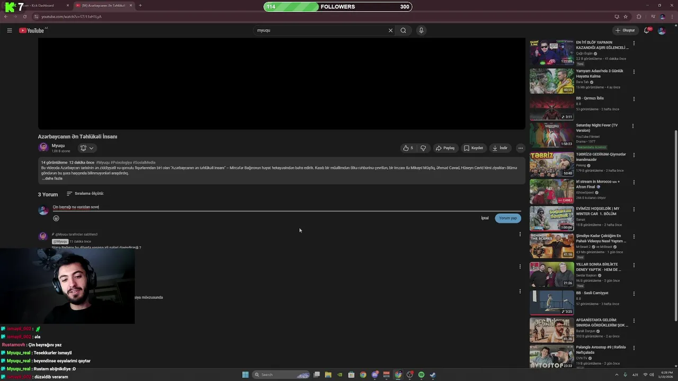Run search with the magnifier button
The height and width of the screenshot is (381, 678).
403,30
